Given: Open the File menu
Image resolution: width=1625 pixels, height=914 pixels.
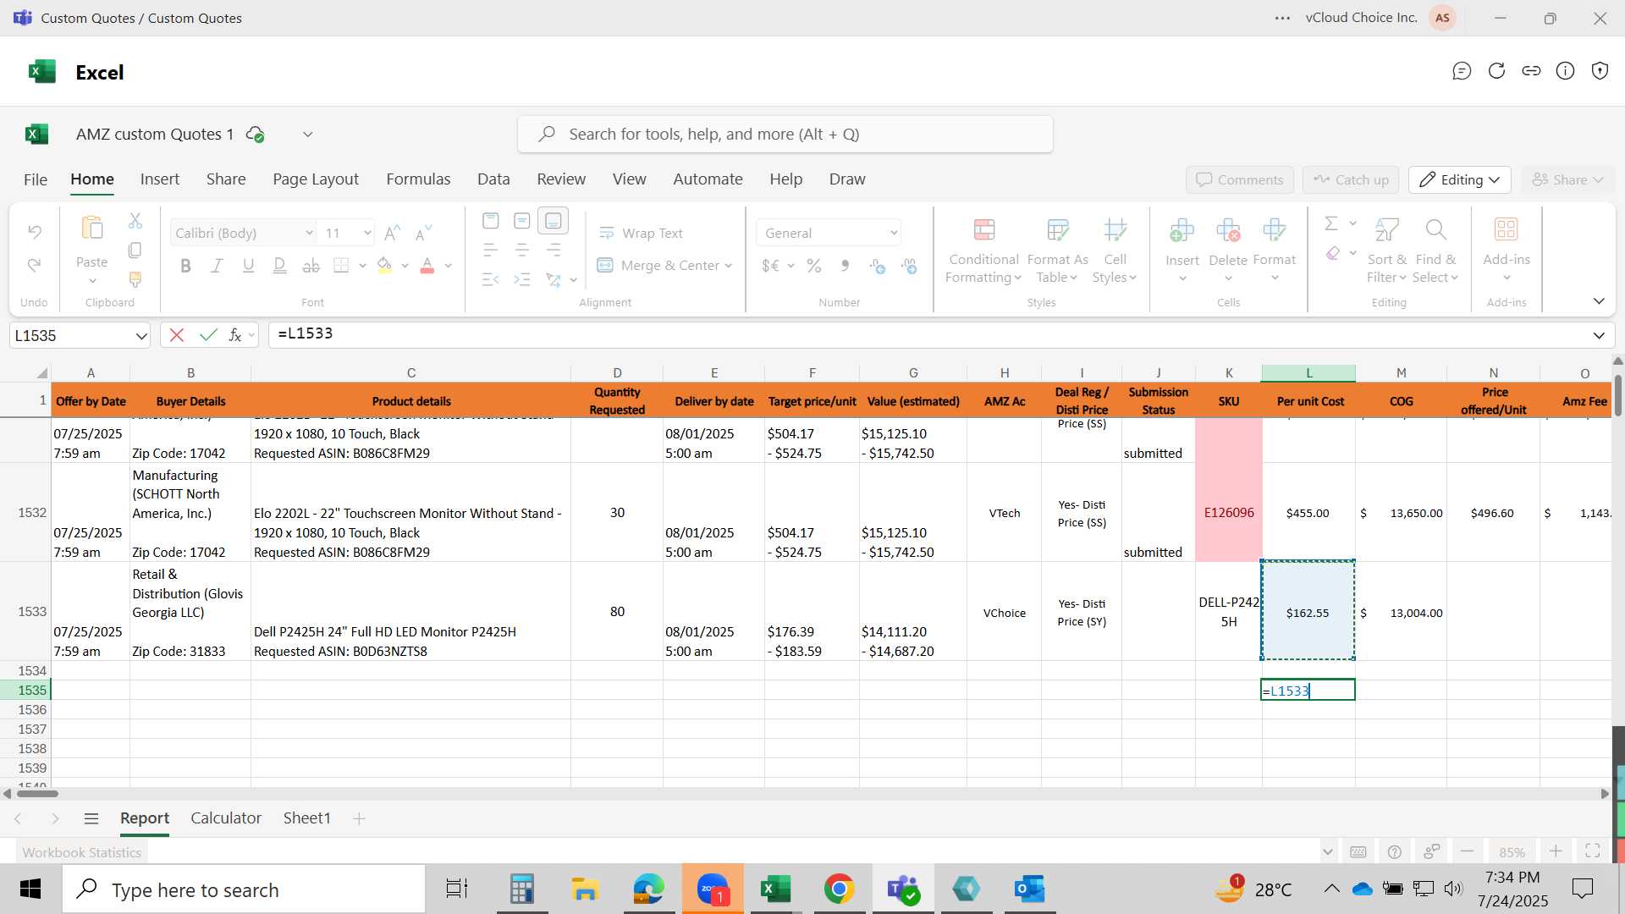Looking at the screenshot, I should tap(36, 179).
